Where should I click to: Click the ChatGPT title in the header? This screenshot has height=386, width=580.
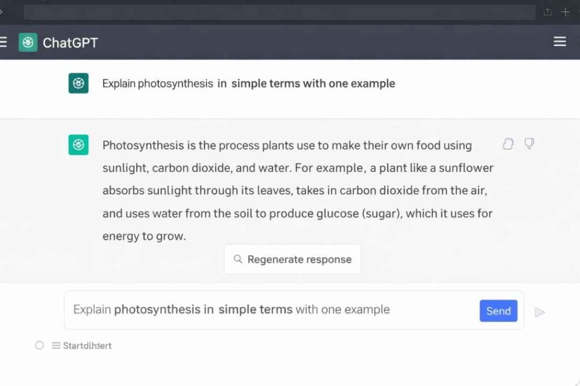[70, 42]
